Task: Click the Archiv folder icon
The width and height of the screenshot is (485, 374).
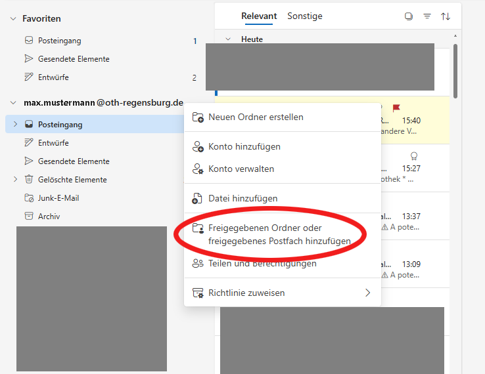Action: click(29, 216)
